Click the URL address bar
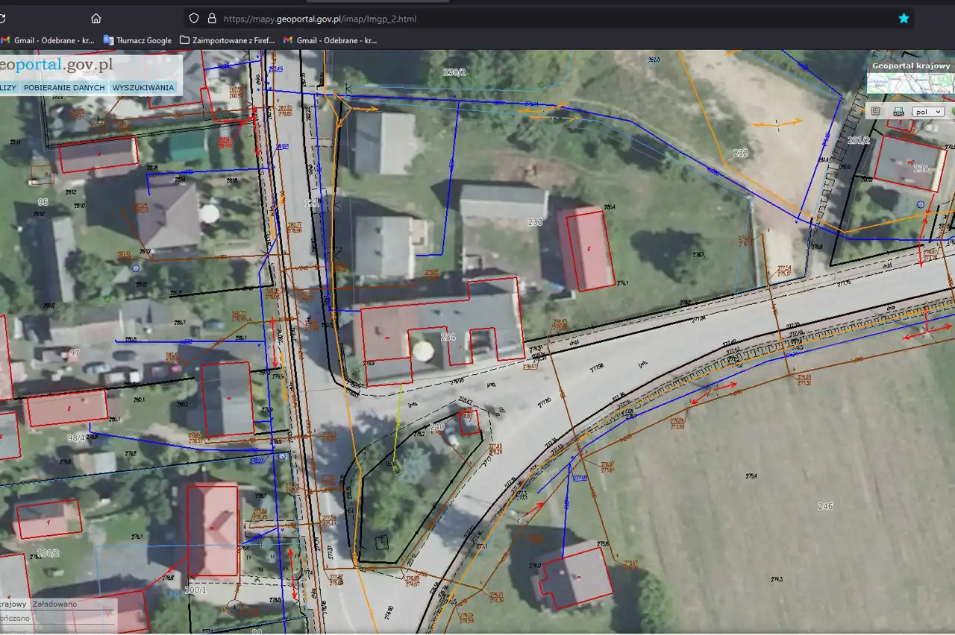This screenshot has height=635, width=955. [x=522, y=19]
